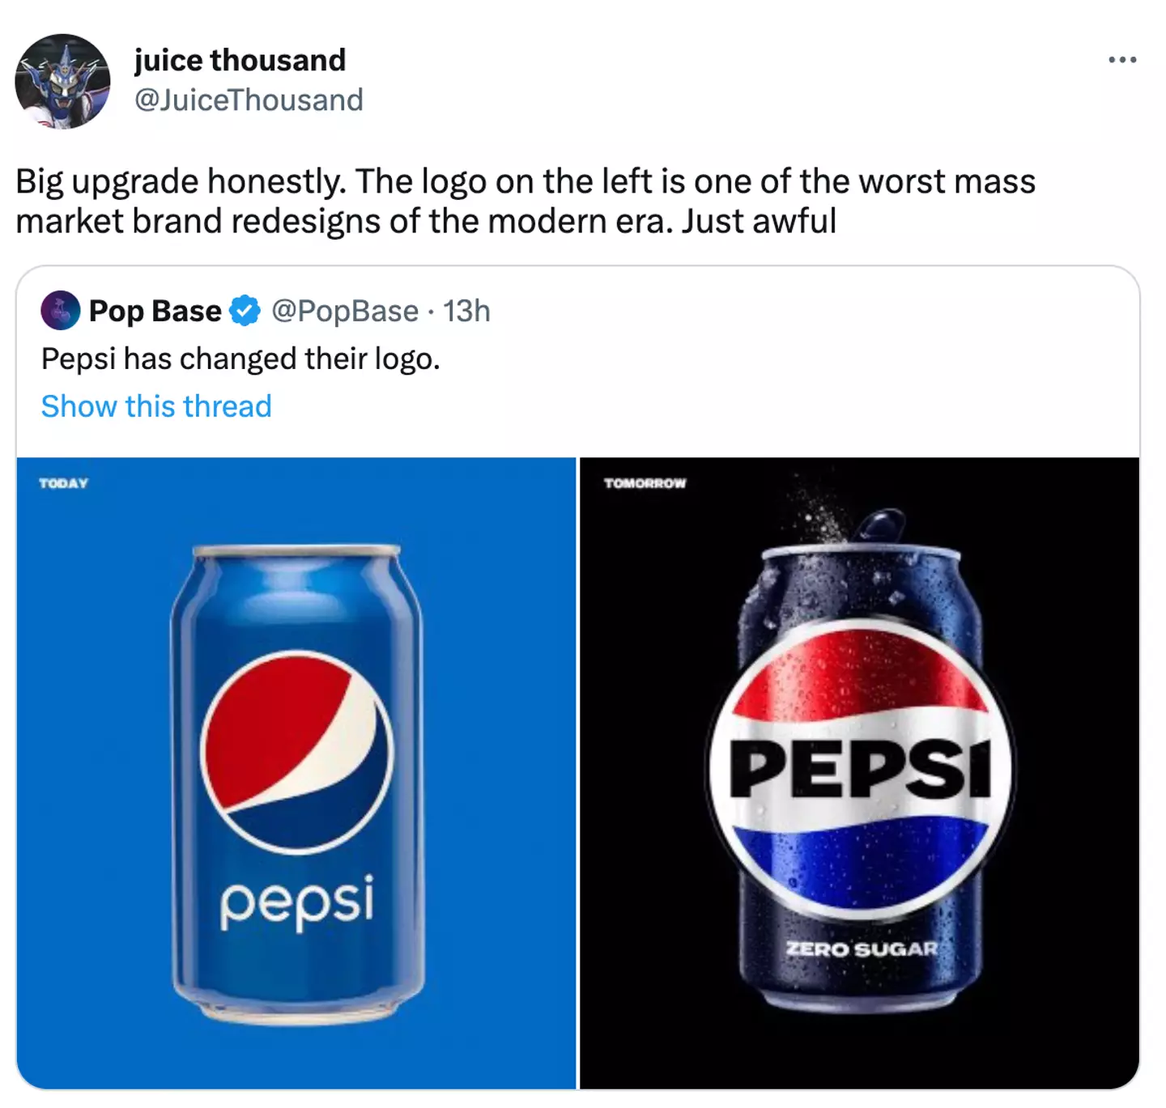Screen dimensions: 1166x1108
Task: Click the TODAY label on left image
Action: 63,483
